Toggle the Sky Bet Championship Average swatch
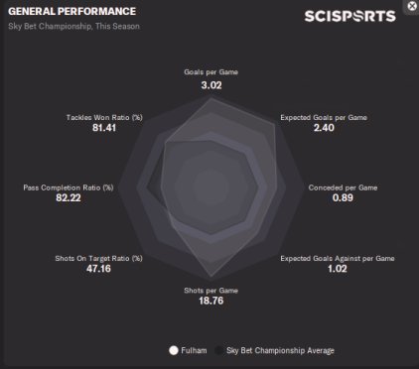The width and height of the screenshot is (419, 369). coord(218,350)
